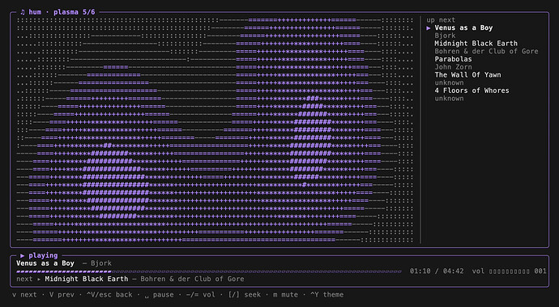Viewport: 559px width, 307px height.
Task: Click the 'plasma 5/6' visualizer title
Action: point(75,12)
